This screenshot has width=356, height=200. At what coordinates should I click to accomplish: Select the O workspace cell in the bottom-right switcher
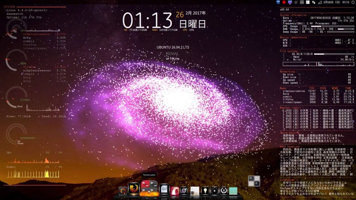coord(250,177)
